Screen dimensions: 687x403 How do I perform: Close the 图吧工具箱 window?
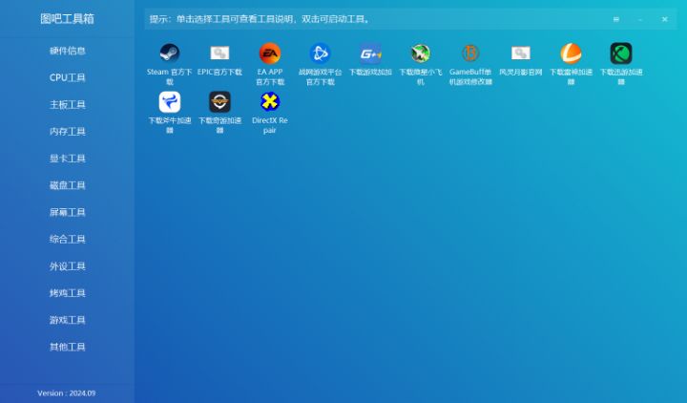click(665, 19)
